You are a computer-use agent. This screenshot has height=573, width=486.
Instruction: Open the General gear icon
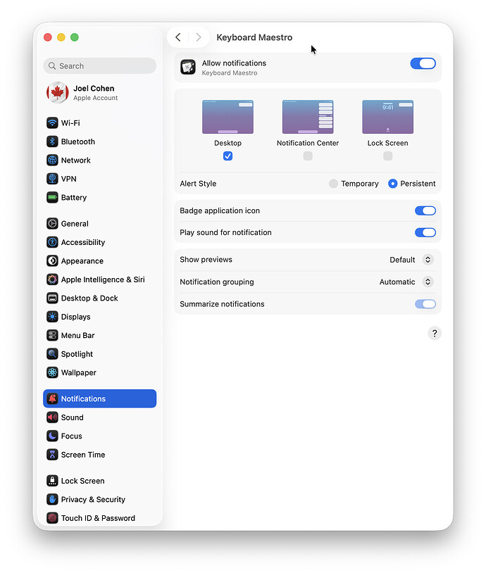(52, 223)
